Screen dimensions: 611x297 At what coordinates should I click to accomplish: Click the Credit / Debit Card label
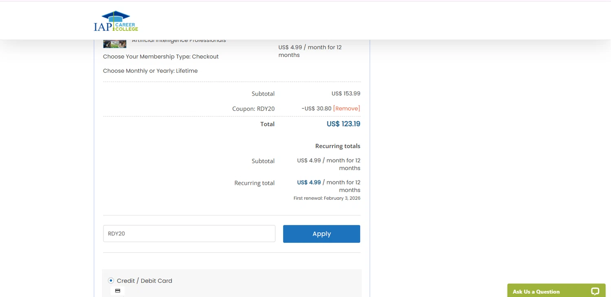coord(145,281)
